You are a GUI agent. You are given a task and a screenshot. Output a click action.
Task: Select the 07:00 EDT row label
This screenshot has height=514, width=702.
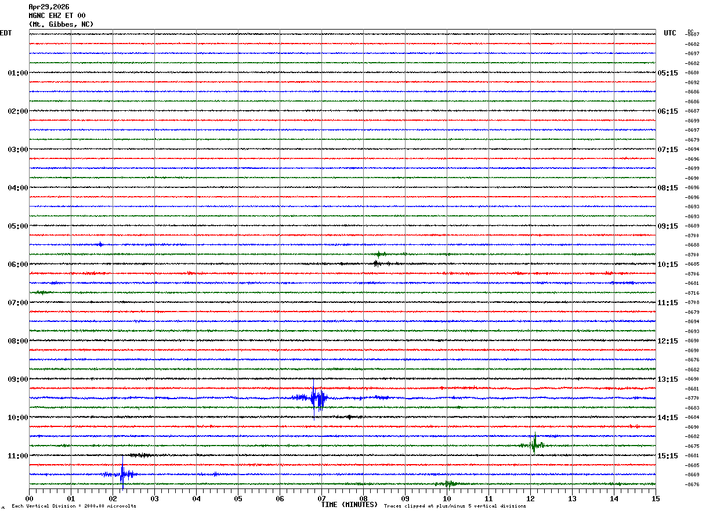tap(17, 303)
